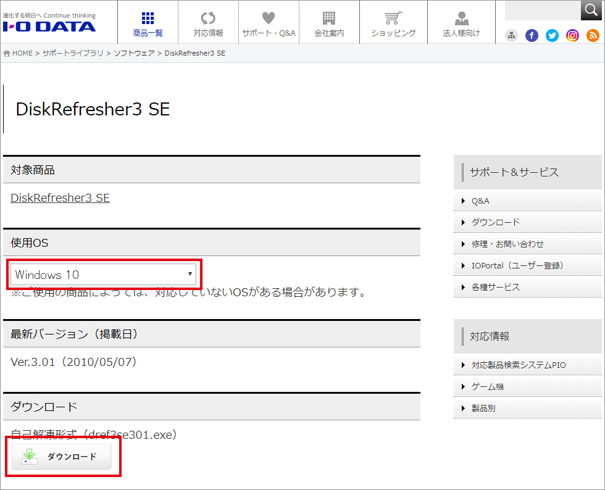This screenshot has width=605, height=490.
Task: Click the magnifier search button
Action: pyautogui.click(x=591, y=10)
